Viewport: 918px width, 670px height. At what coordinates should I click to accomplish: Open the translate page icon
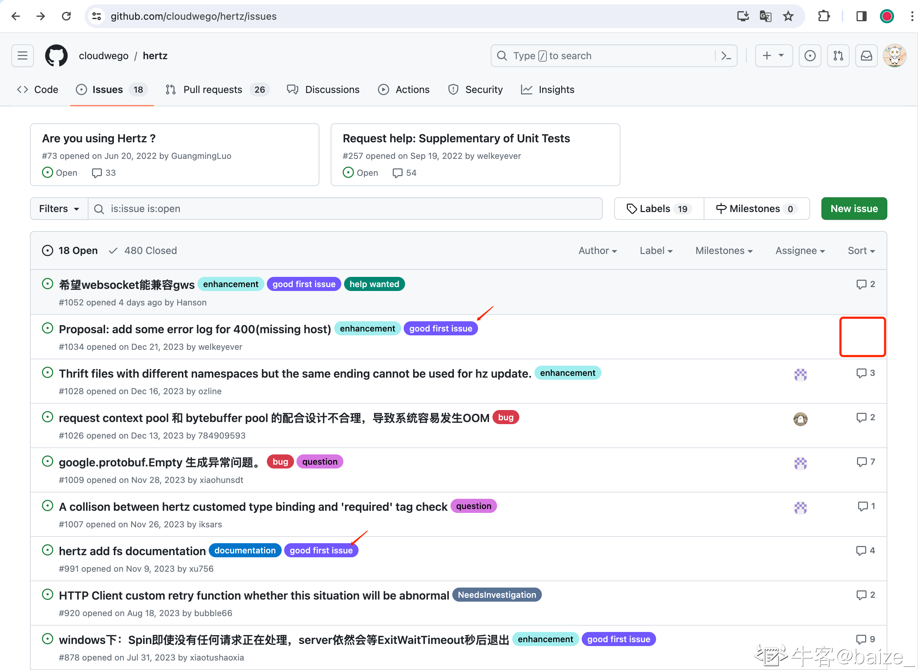[765, 16]
